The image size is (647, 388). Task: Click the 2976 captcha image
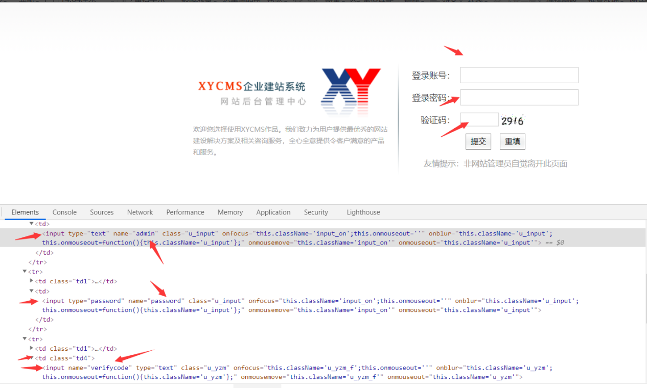click(x=513, y=120)
